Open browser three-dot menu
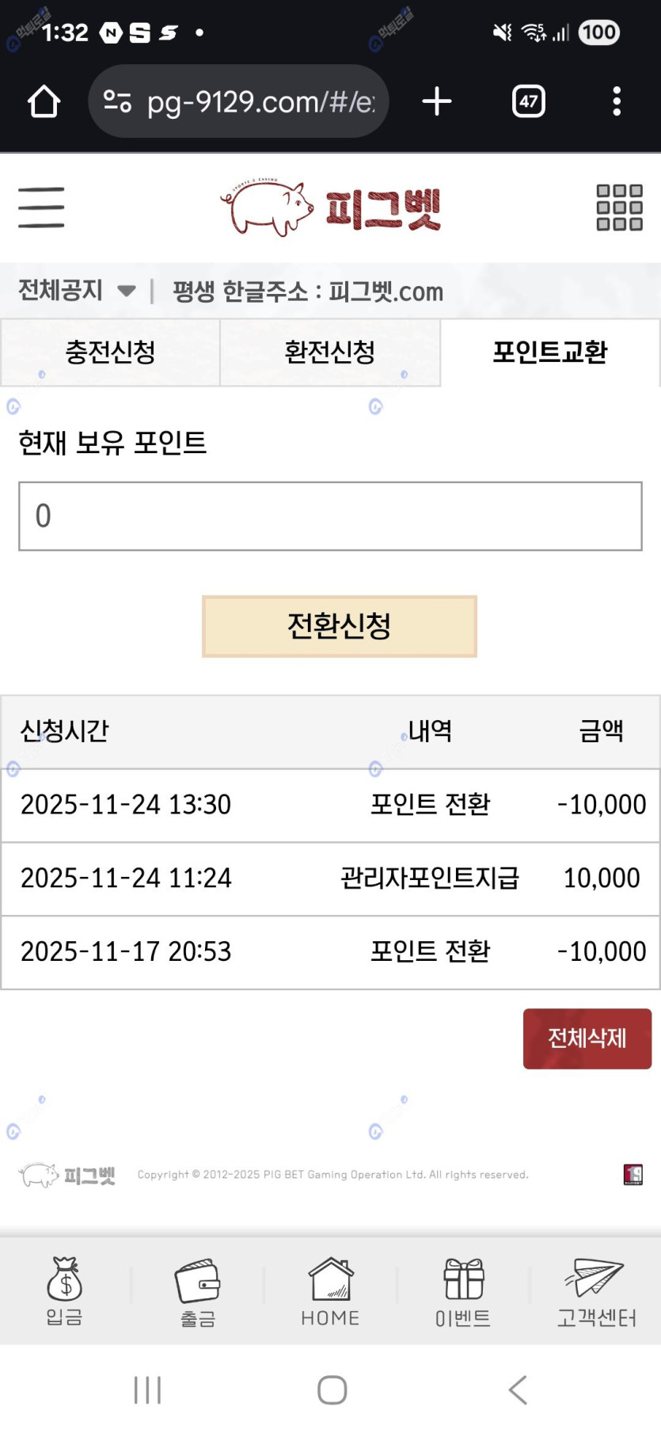Viewport: 661px width, 1433px height. [x=617, y=101]
